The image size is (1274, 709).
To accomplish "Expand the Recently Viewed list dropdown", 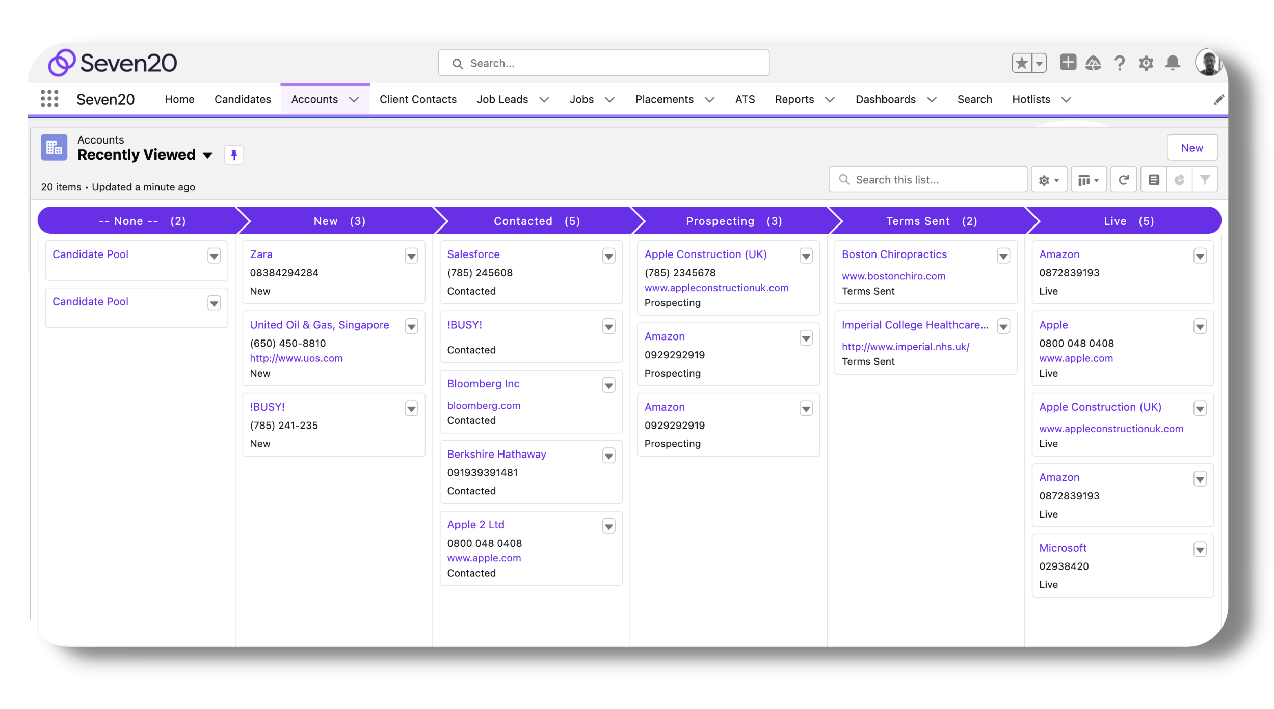I will click(207, 155).
